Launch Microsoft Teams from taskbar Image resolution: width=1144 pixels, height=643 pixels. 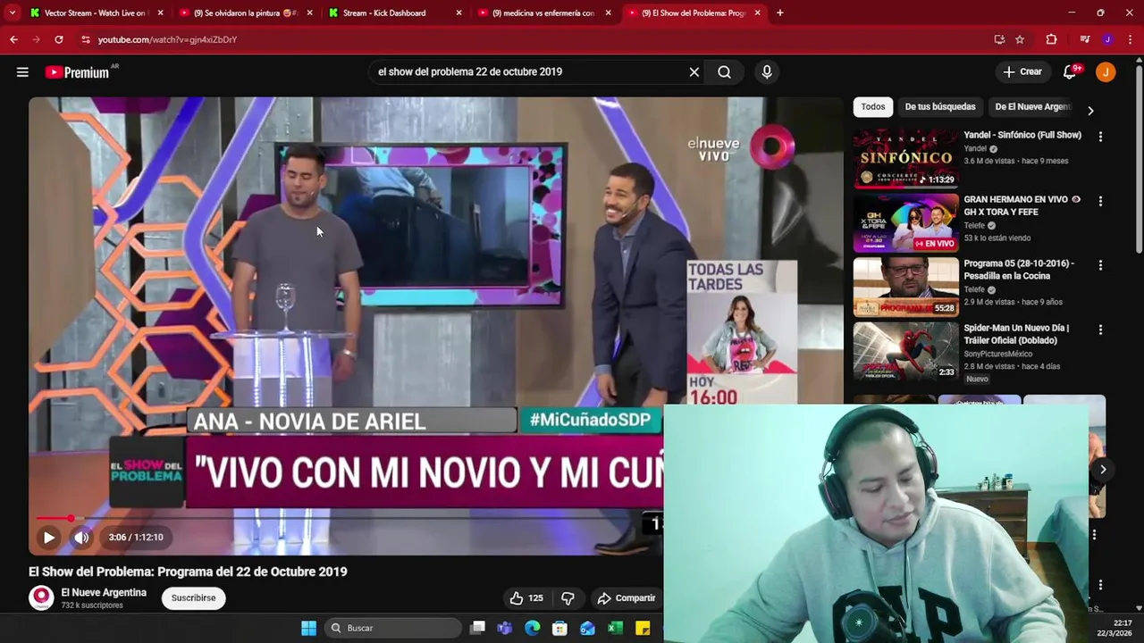coord(505,628)
